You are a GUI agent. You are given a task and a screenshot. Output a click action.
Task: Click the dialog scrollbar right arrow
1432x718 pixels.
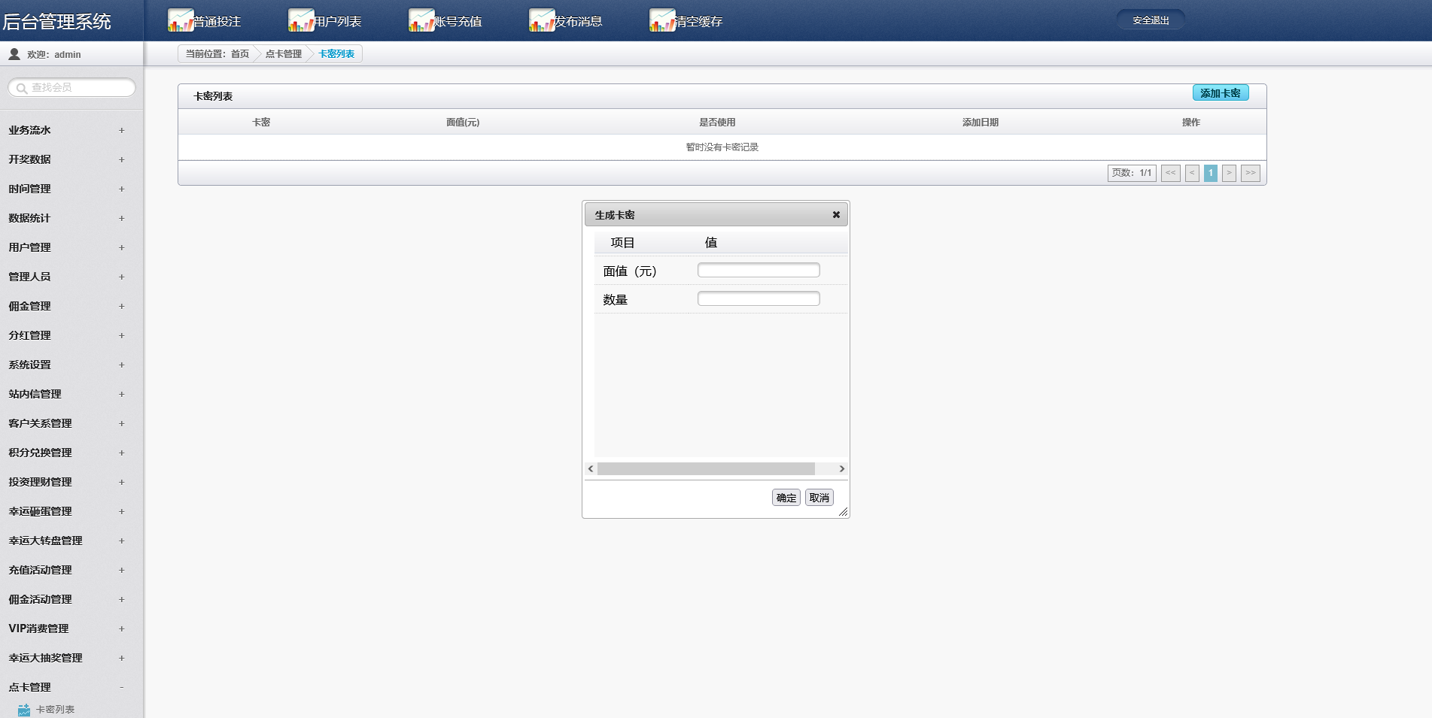[842, 468]
